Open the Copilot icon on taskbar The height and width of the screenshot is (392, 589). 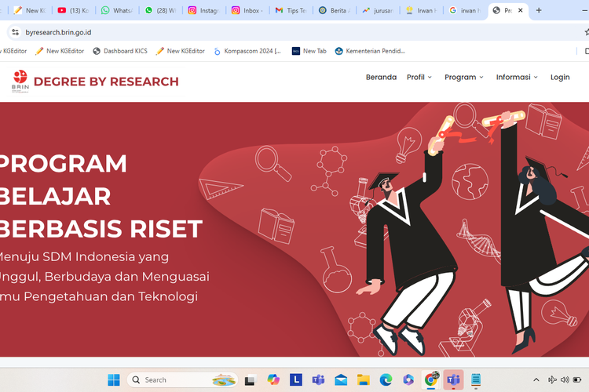(x=273, y=380)
